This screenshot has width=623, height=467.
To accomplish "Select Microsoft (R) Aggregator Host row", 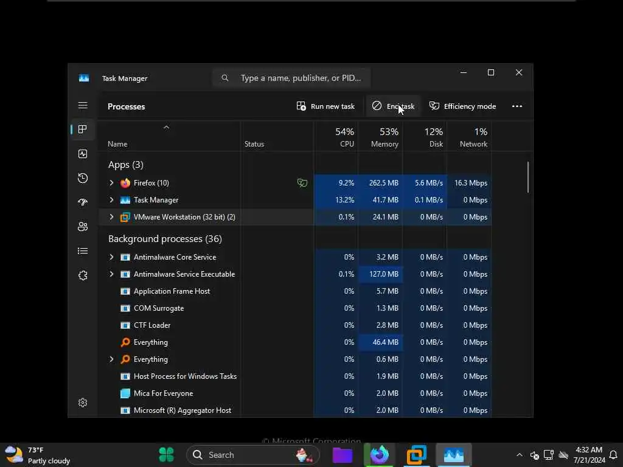I will click(295, 410).
